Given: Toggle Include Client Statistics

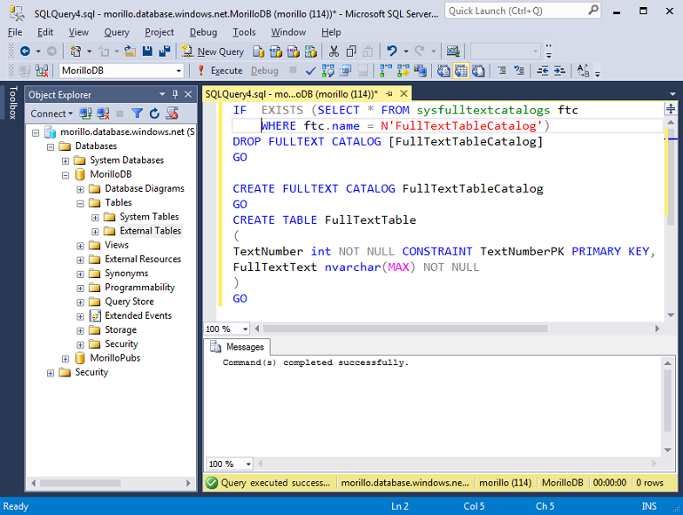Looking at the screenshot, I should [420, 71].
